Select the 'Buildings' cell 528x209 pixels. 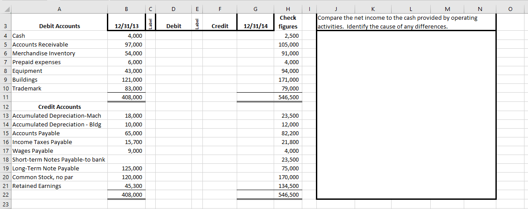tap(59, 79)
